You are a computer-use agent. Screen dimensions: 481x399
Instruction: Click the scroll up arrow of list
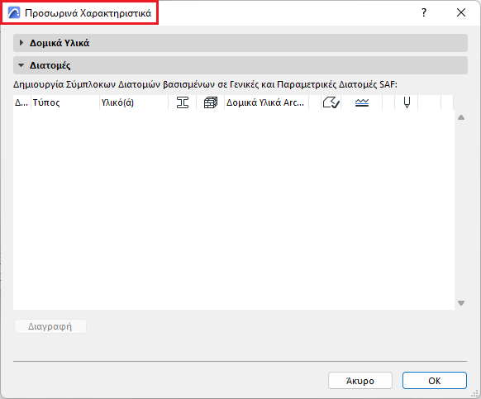(x=461, y=117)
